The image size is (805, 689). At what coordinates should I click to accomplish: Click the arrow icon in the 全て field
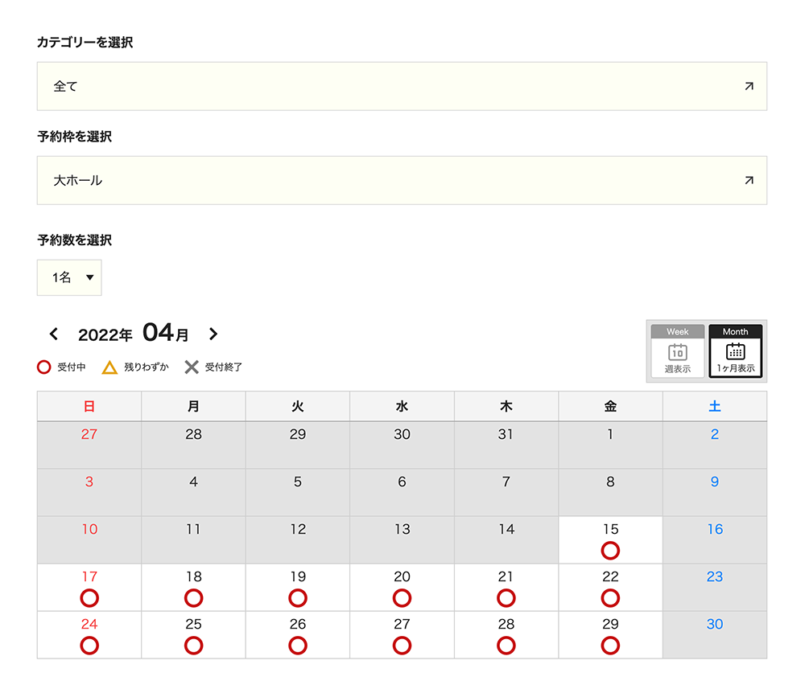[749, 86]
